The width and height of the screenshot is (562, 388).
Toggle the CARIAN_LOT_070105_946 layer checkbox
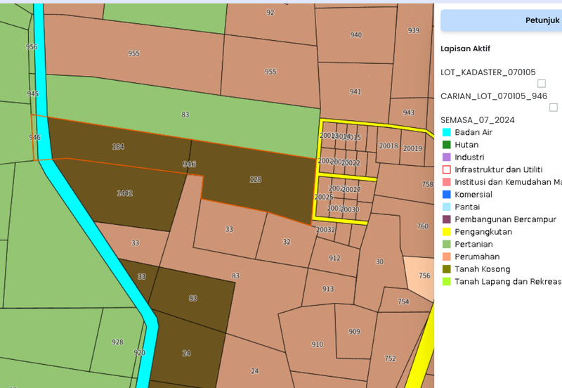tap(554, 108)
